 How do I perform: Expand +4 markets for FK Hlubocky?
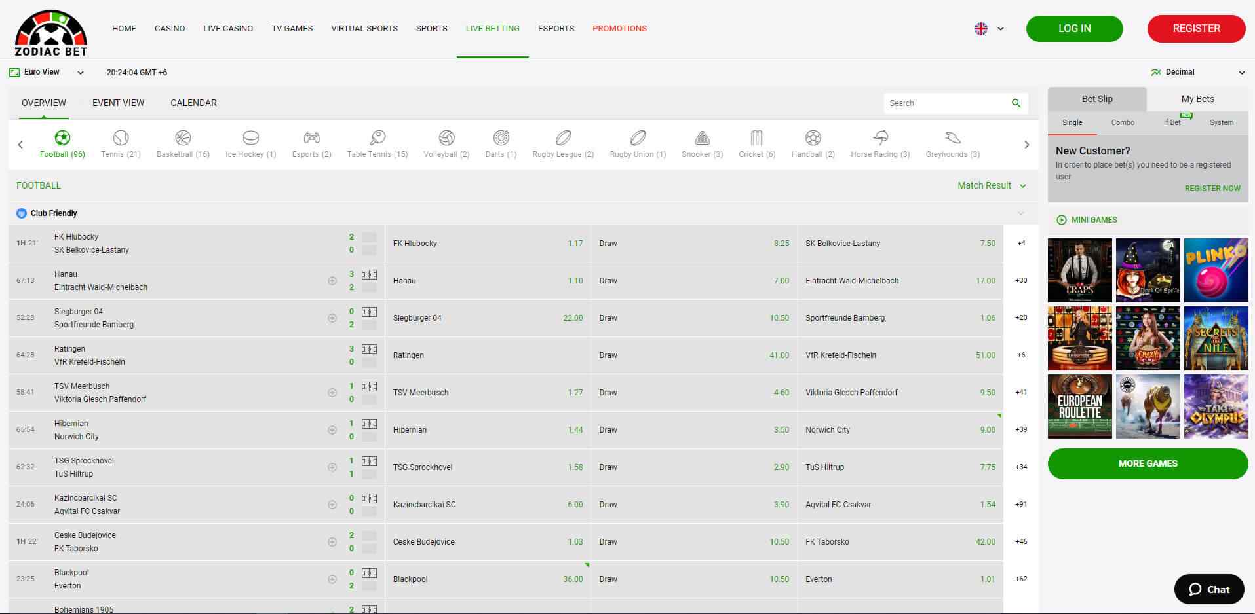pyautogui.click(x=1021, y=244)
